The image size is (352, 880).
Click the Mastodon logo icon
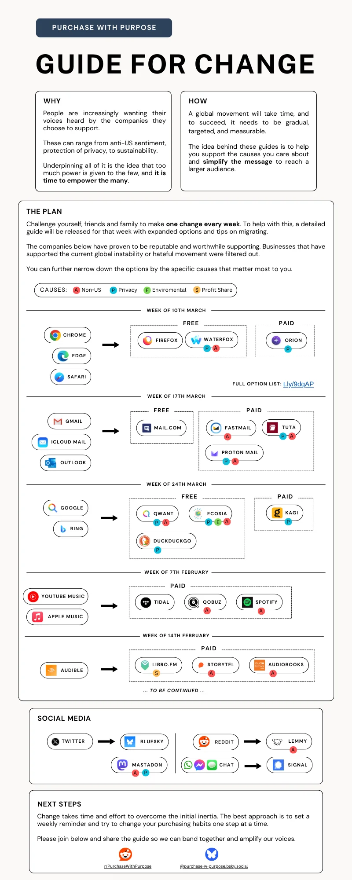click(122, 765)
